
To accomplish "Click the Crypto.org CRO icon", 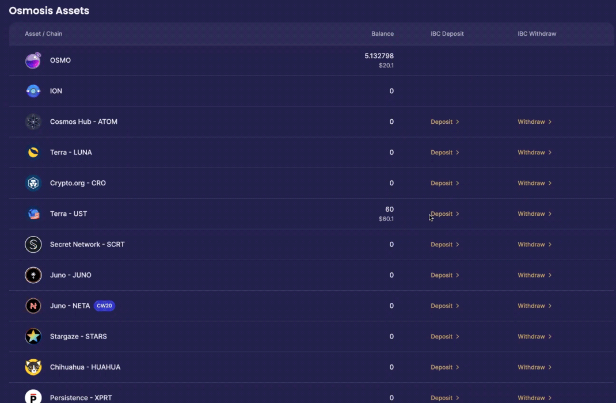I will (33, 183).
